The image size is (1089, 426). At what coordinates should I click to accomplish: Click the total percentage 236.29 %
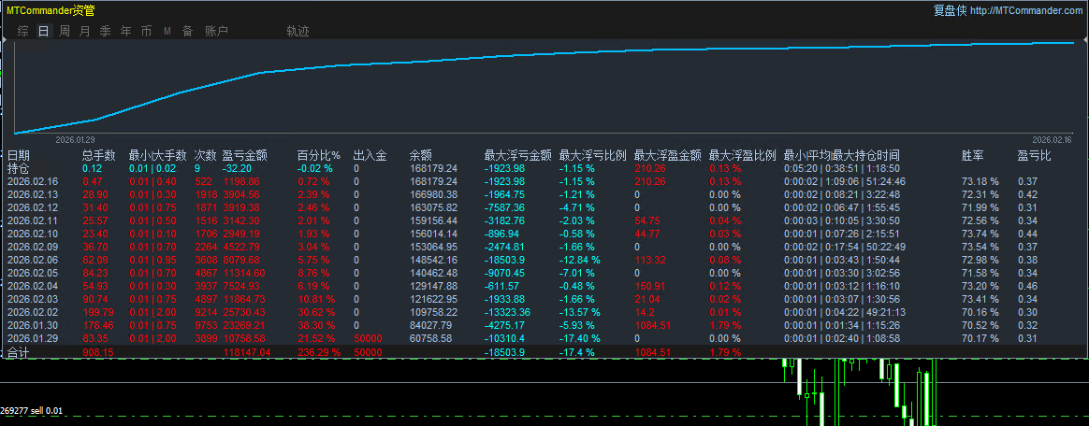point(319,353)
